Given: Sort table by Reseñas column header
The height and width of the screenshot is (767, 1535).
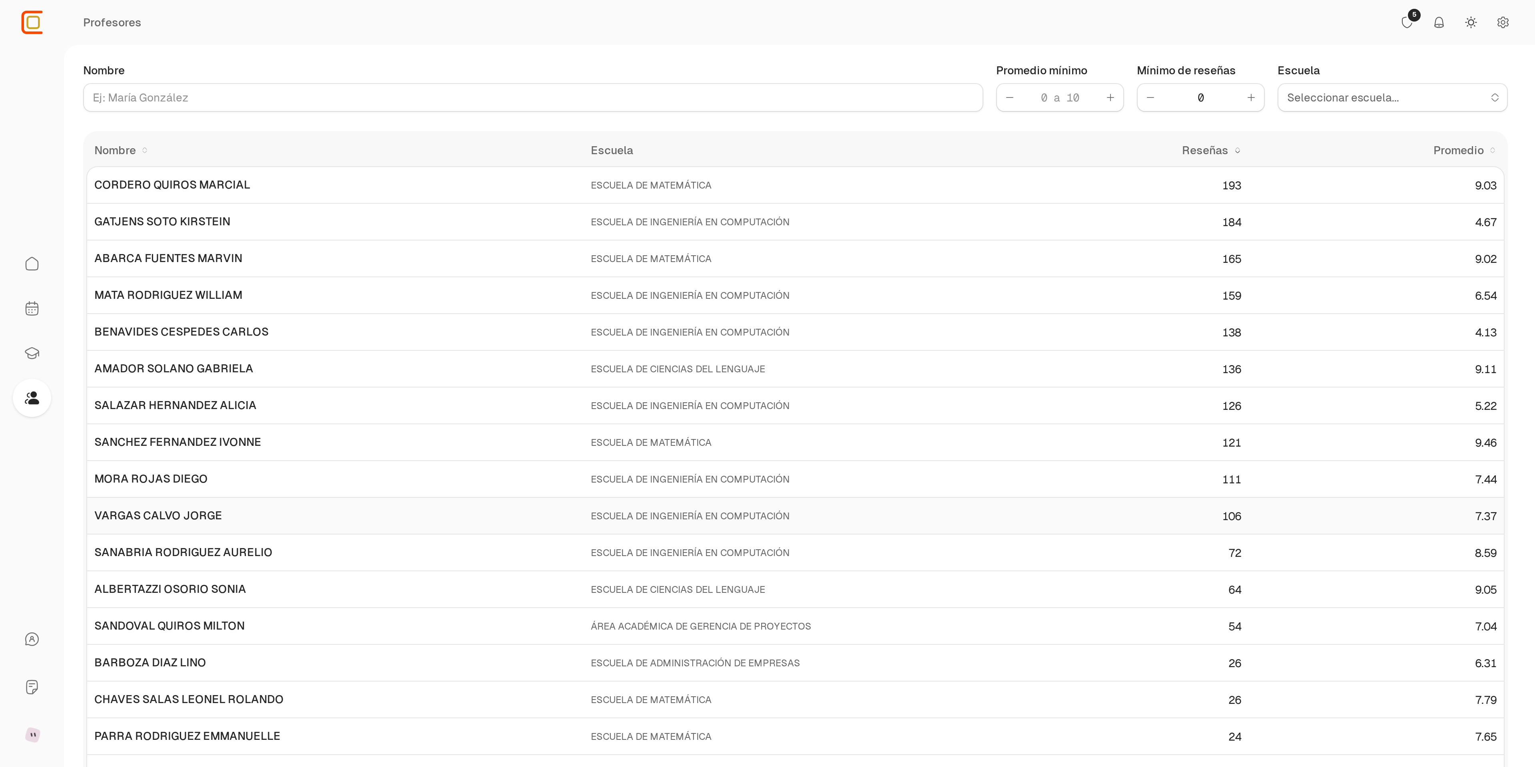Looking at the screenshot, I should coord(1212,151).
